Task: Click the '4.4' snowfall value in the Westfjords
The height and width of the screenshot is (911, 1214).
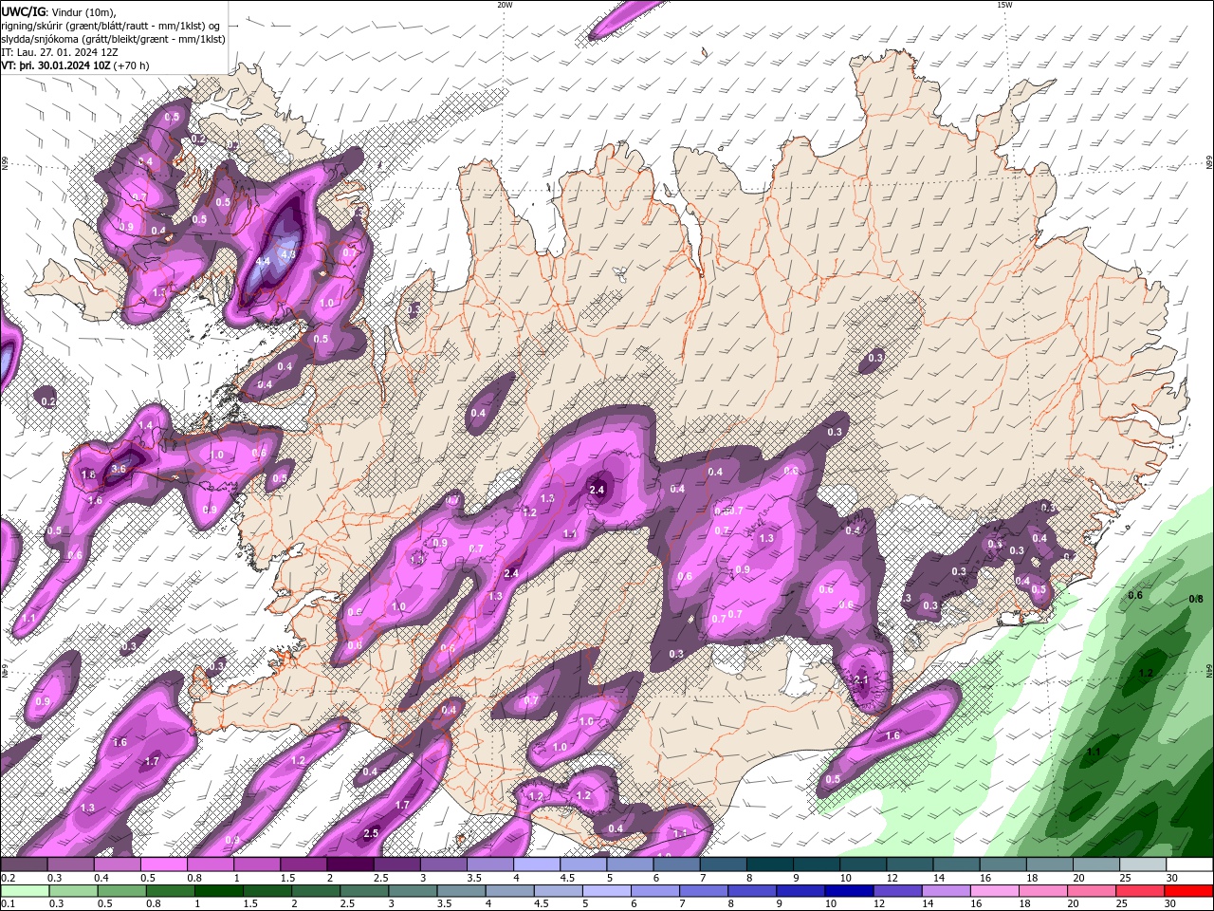Action: tap(264, 260)
